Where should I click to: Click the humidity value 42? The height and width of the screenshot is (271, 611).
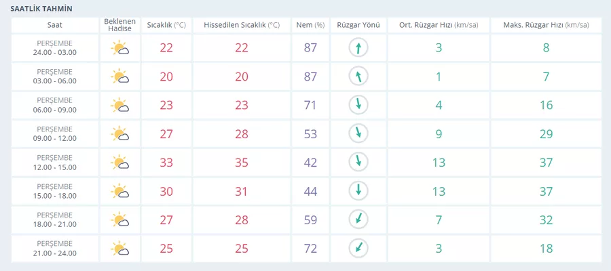tap(310, 163)
